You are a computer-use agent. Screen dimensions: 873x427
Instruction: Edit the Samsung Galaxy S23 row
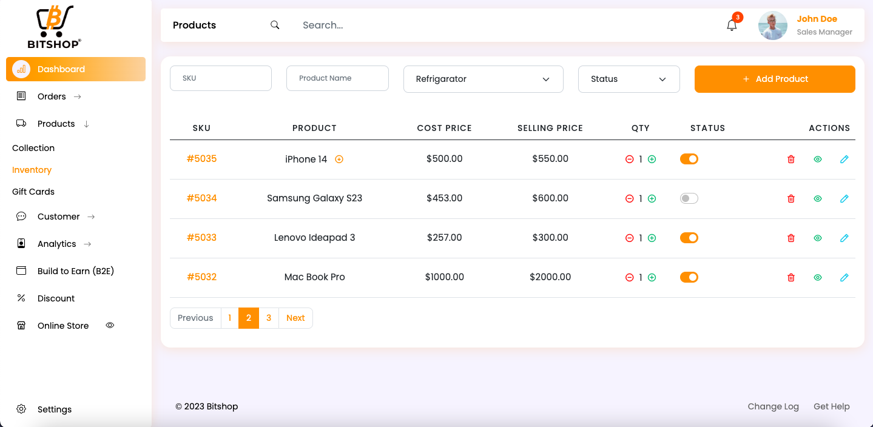pyautogui.click(x=844, y=199)
